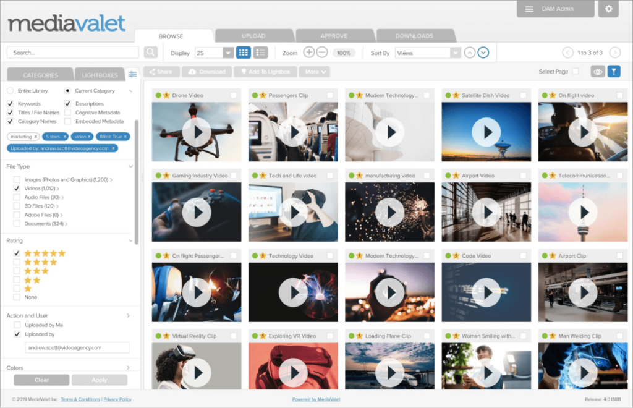The image size is (633, 408).
Task: Expand the Action and User section
Action: (x=128, y=316)
